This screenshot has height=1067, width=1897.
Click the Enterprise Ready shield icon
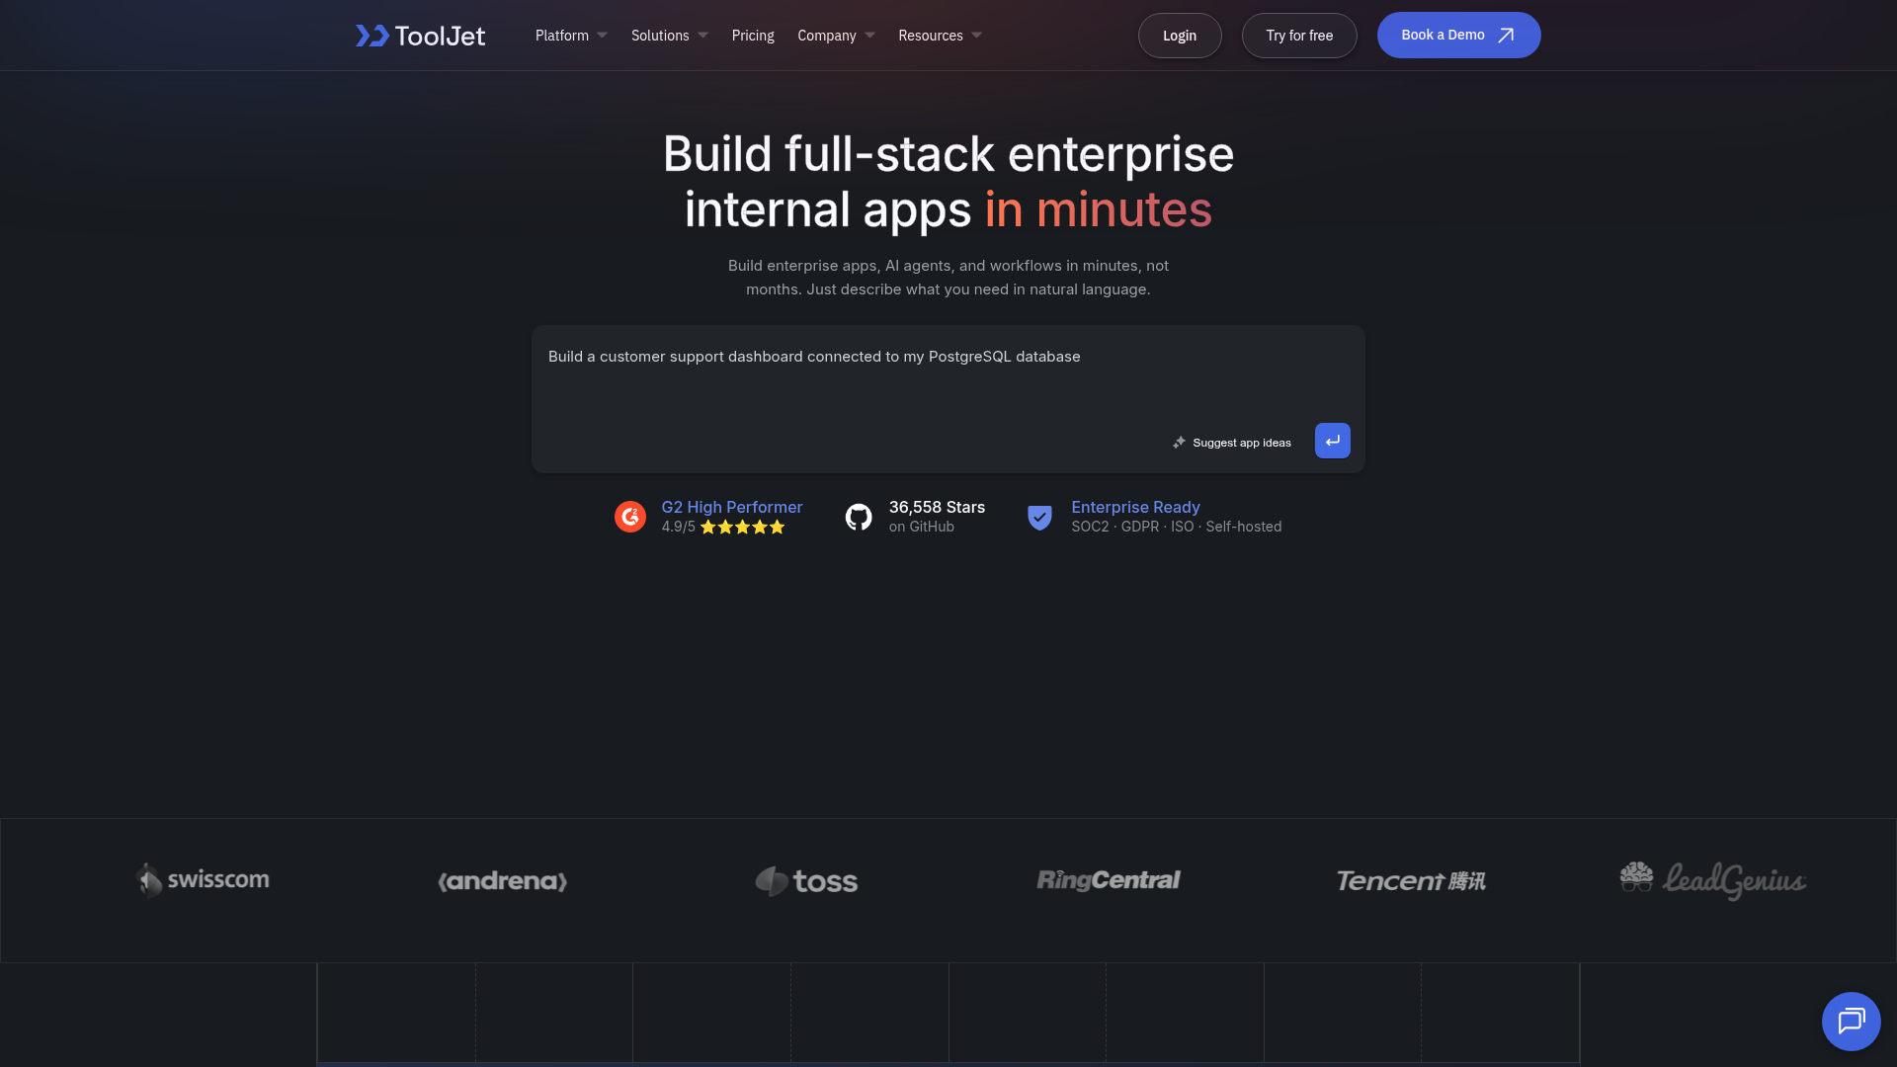click(x=1039, y=517)
